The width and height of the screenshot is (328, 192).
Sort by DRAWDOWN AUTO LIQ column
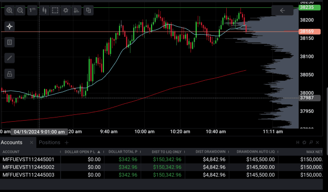click(x=256, y=152)
